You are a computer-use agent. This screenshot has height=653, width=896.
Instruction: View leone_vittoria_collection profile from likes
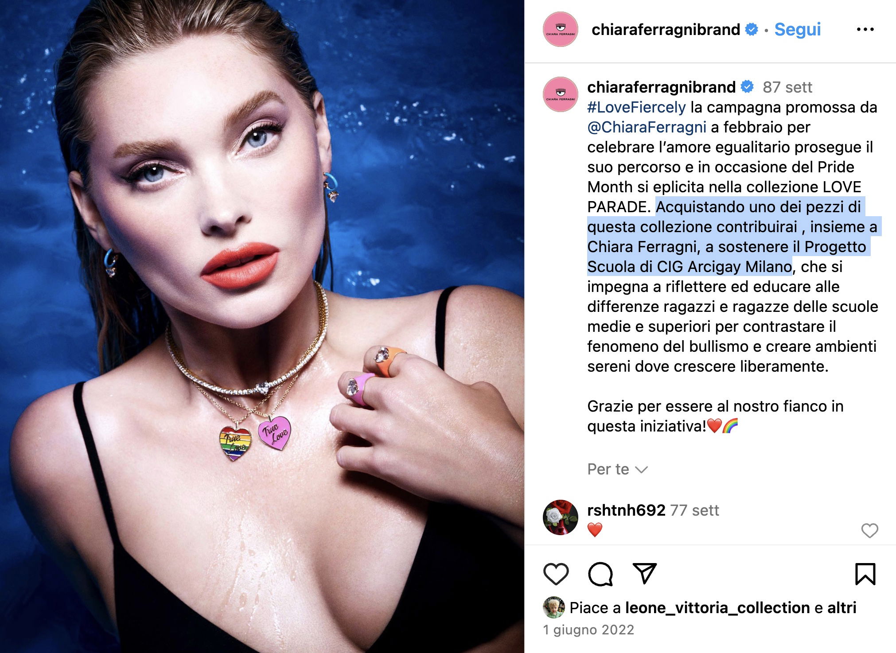pyautogui.click(x=717, y=608)
